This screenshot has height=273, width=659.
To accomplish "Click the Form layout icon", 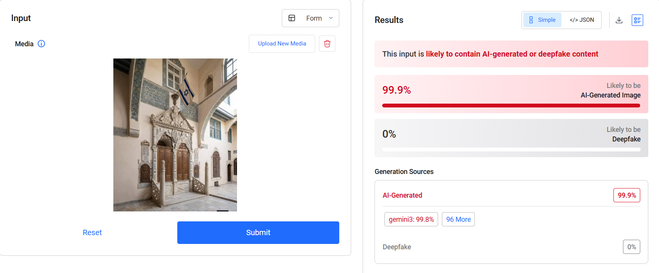I will [x=292, y=18].
